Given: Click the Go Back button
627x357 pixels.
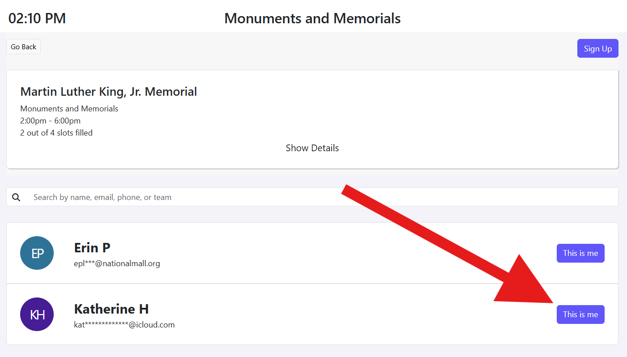Looking at the screenshot, I should point(23,47).
